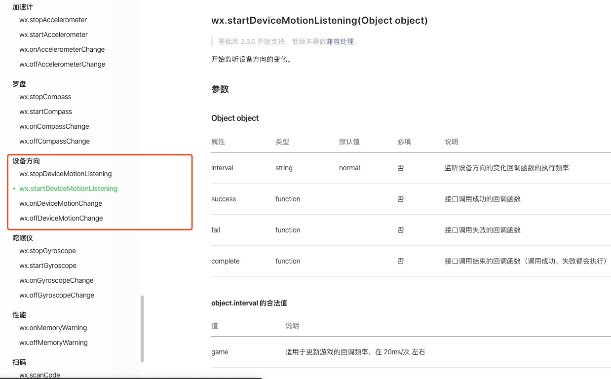Open wx.stopAccelerometer documentation
Image resolution: width=611 pixels, height=379 pixels.
coord(53,20)
